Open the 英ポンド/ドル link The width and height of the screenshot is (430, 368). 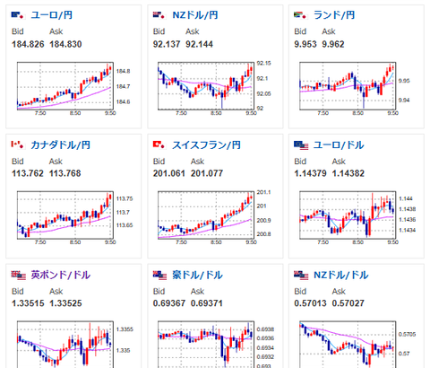click(60, 275)
